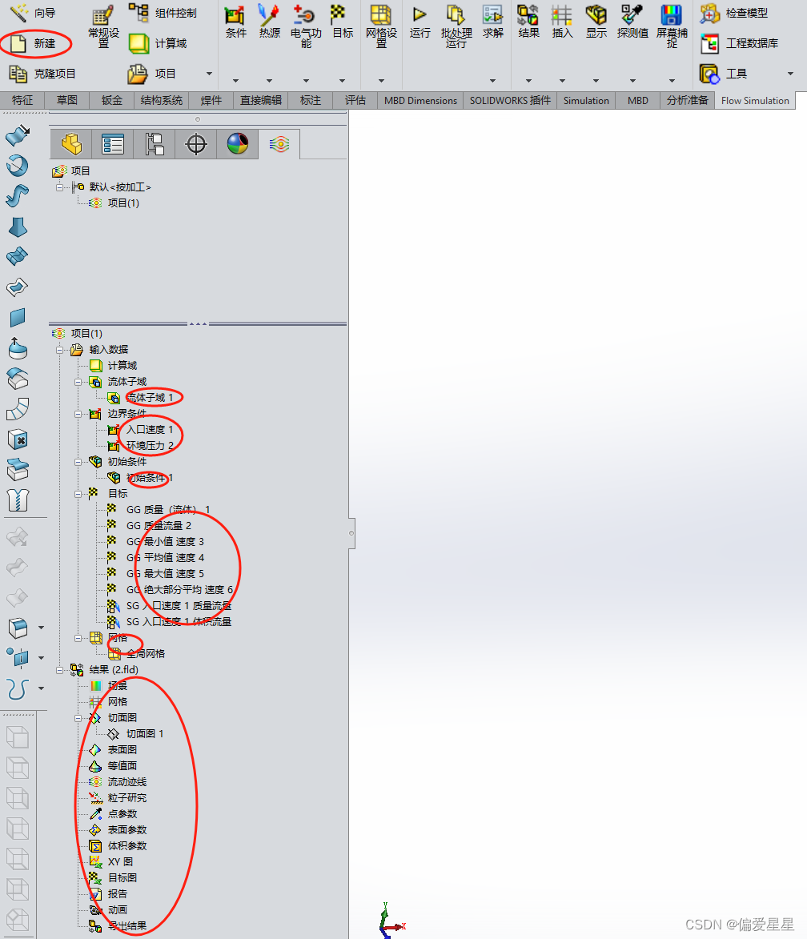The width and height of the screenshot is (807, 939).
Task: Open 组件控制 component control
Action: [x=163, y=13]
